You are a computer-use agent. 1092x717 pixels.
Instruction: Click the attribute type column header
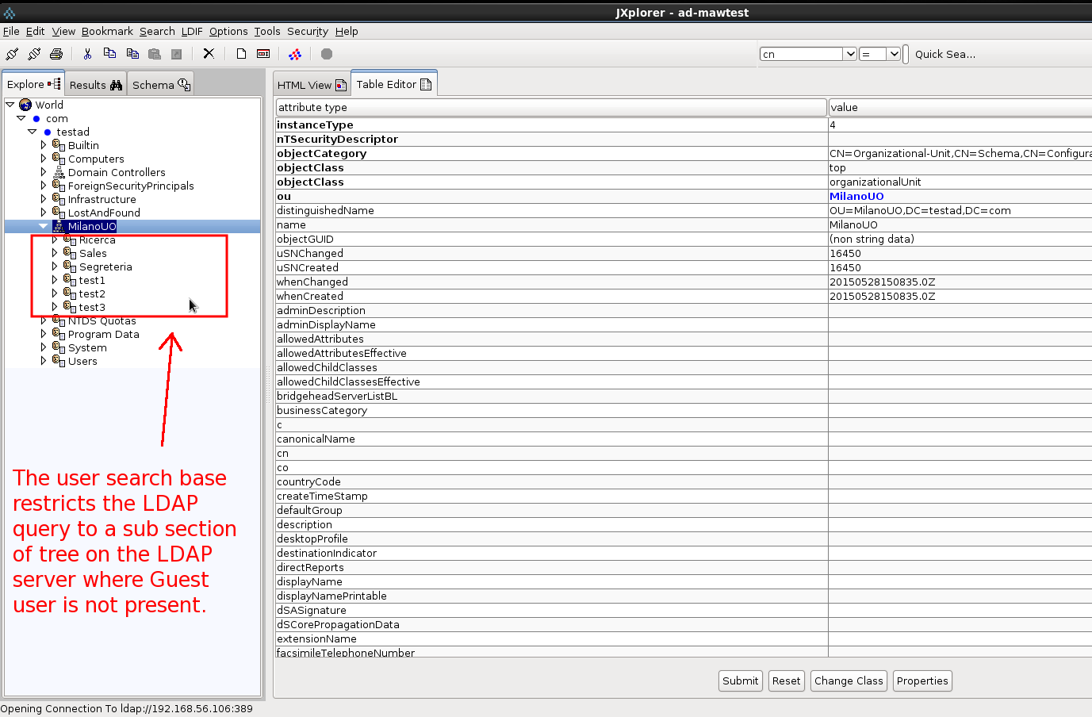551,107
